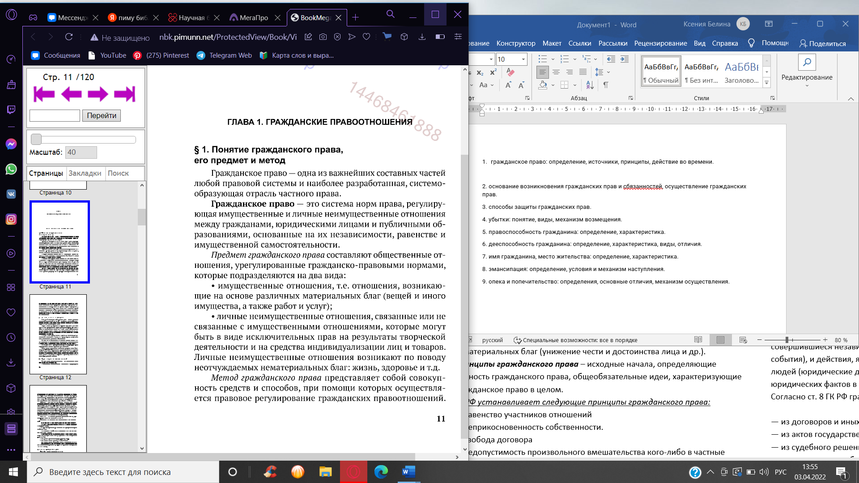The height and width of the screenshot is (483, 859).
Task: Click the ad blocker shield icon
Action: (337, 37)
